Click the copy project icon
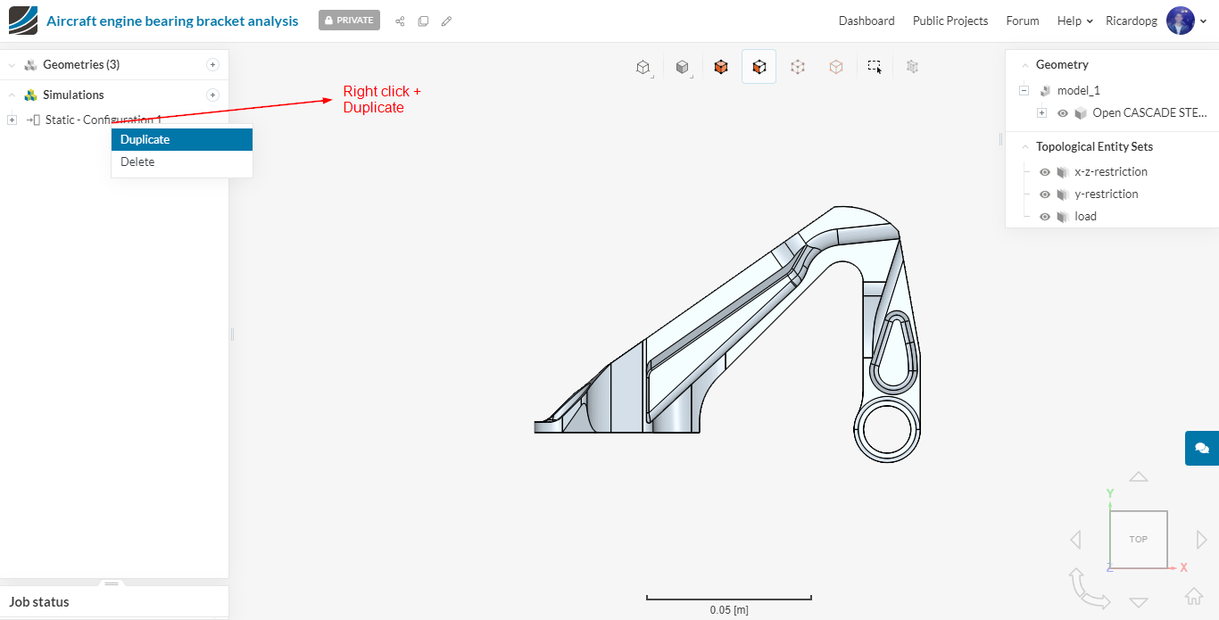Viewport: 1219px width, 620px height. pos(423,21)
